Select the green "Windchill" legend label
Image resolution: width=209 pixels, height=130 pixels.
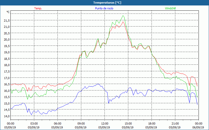click(x=170, y=8)
